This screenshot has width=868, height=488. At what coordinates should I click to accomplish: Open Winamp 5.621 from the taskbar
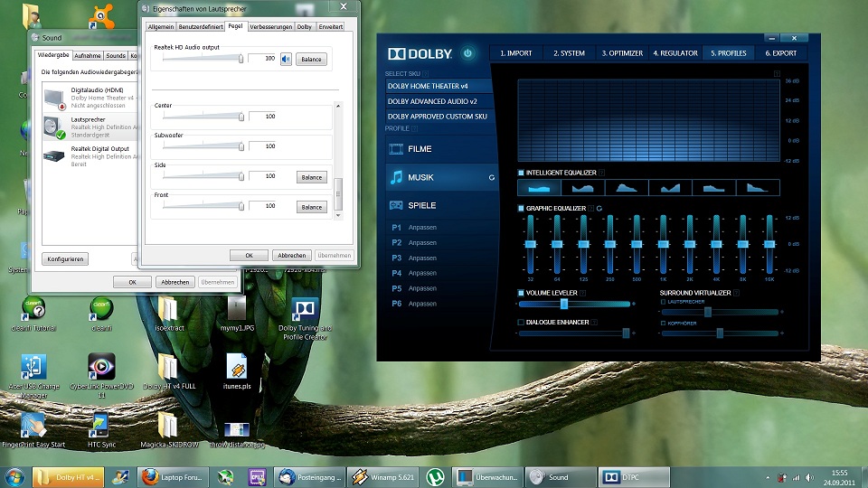384,477
